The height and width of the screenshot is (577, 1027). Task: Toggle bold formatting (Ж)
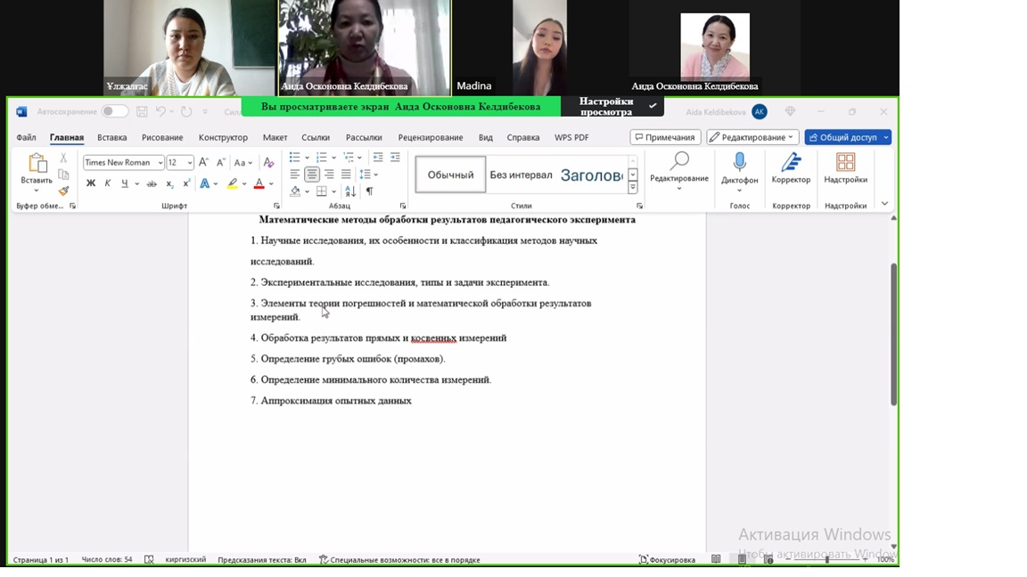point(90,183)
